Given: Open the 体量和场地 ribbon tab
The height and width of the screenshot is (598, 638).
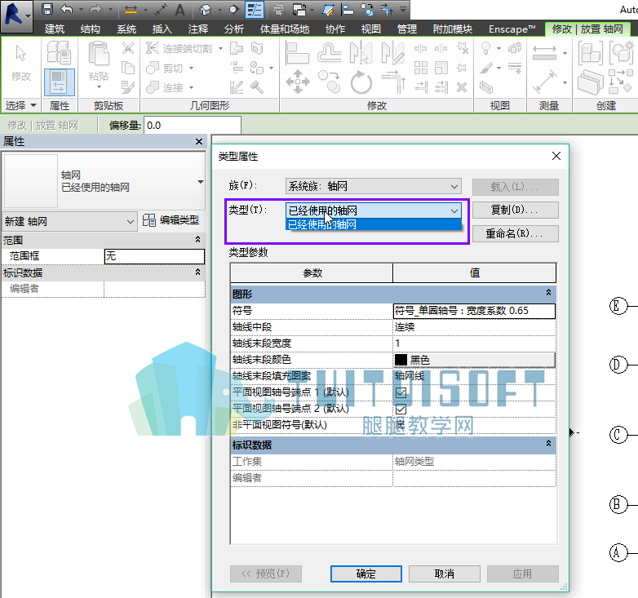Looking at the screenshot, I should (285, 29).
